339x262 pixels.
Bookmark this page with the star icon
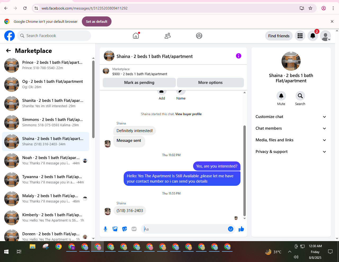[x=310, y=8]
